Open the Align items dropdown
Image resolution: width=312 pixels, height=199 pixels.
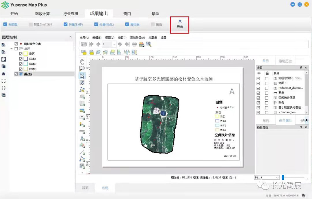coord(120,52)
